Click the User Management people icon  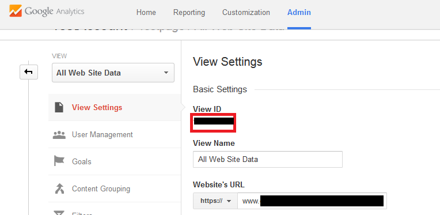(59, 135)
